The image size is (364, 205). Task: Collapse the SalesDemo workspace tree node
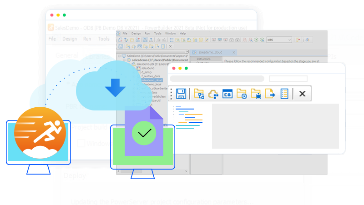click(x=119, y=56)
